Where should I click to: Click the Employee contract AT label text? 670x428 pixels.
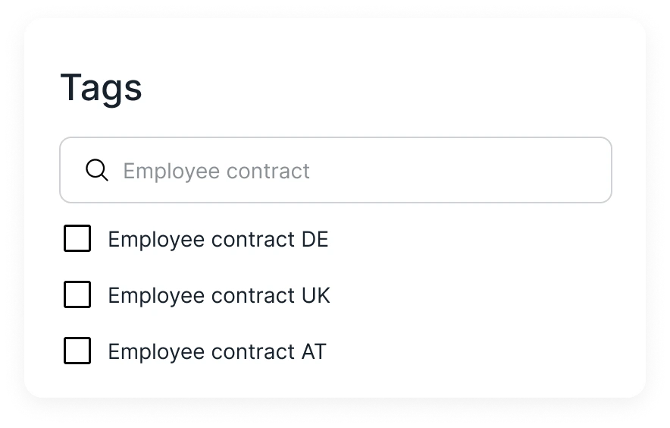tap(217, 352)
